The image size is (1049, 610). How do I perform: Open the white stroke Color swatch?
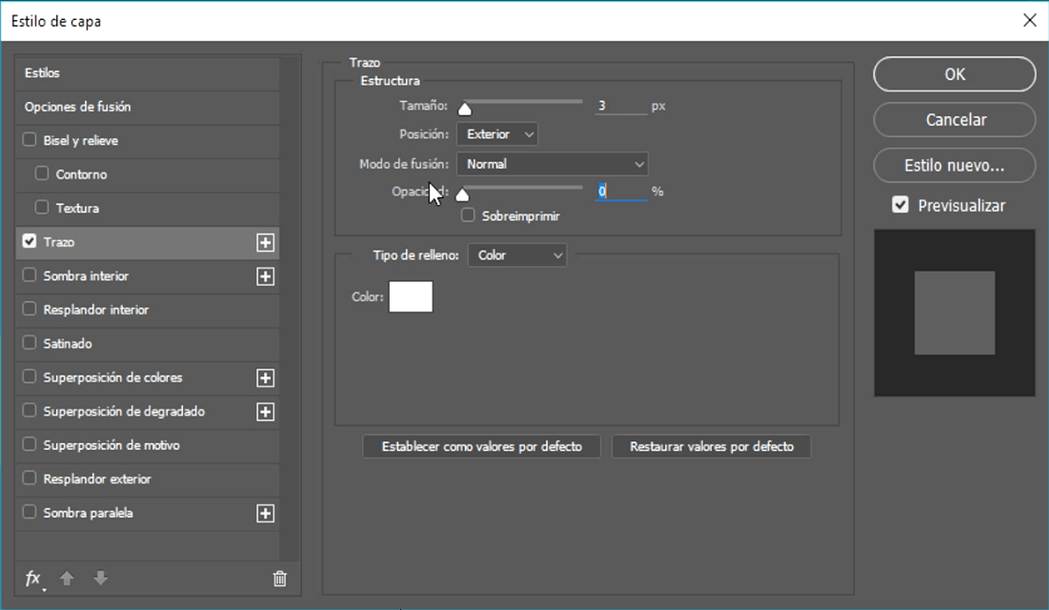(411, 296)
